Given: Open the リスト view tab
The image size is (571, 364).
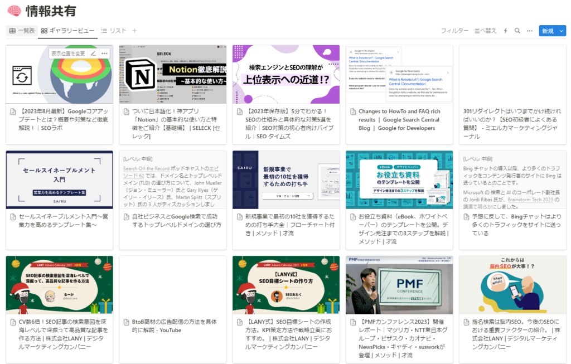Looking at the screenshot, I should pyautogui.click(x=114, y=31).
